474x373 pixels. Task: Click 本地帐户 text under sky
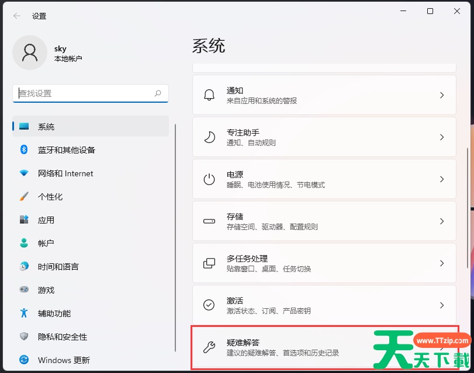68,58
